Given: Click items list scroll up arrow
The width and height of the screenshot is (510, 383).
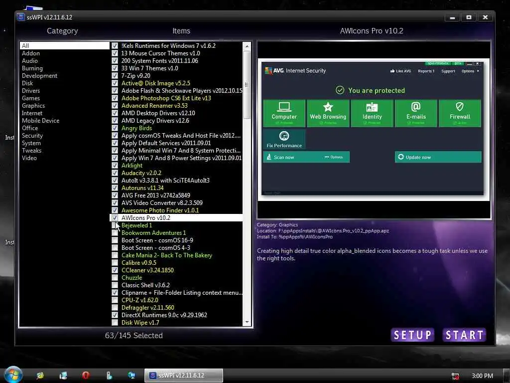Looking at the screenshot, I should point(247,46).
